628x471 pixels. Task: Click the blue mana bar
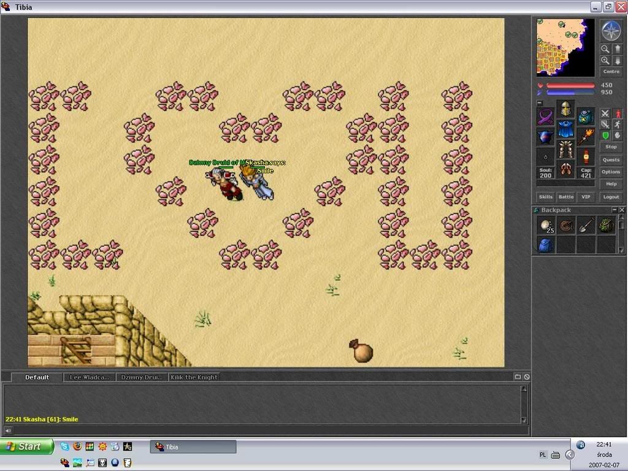(570, 93)
